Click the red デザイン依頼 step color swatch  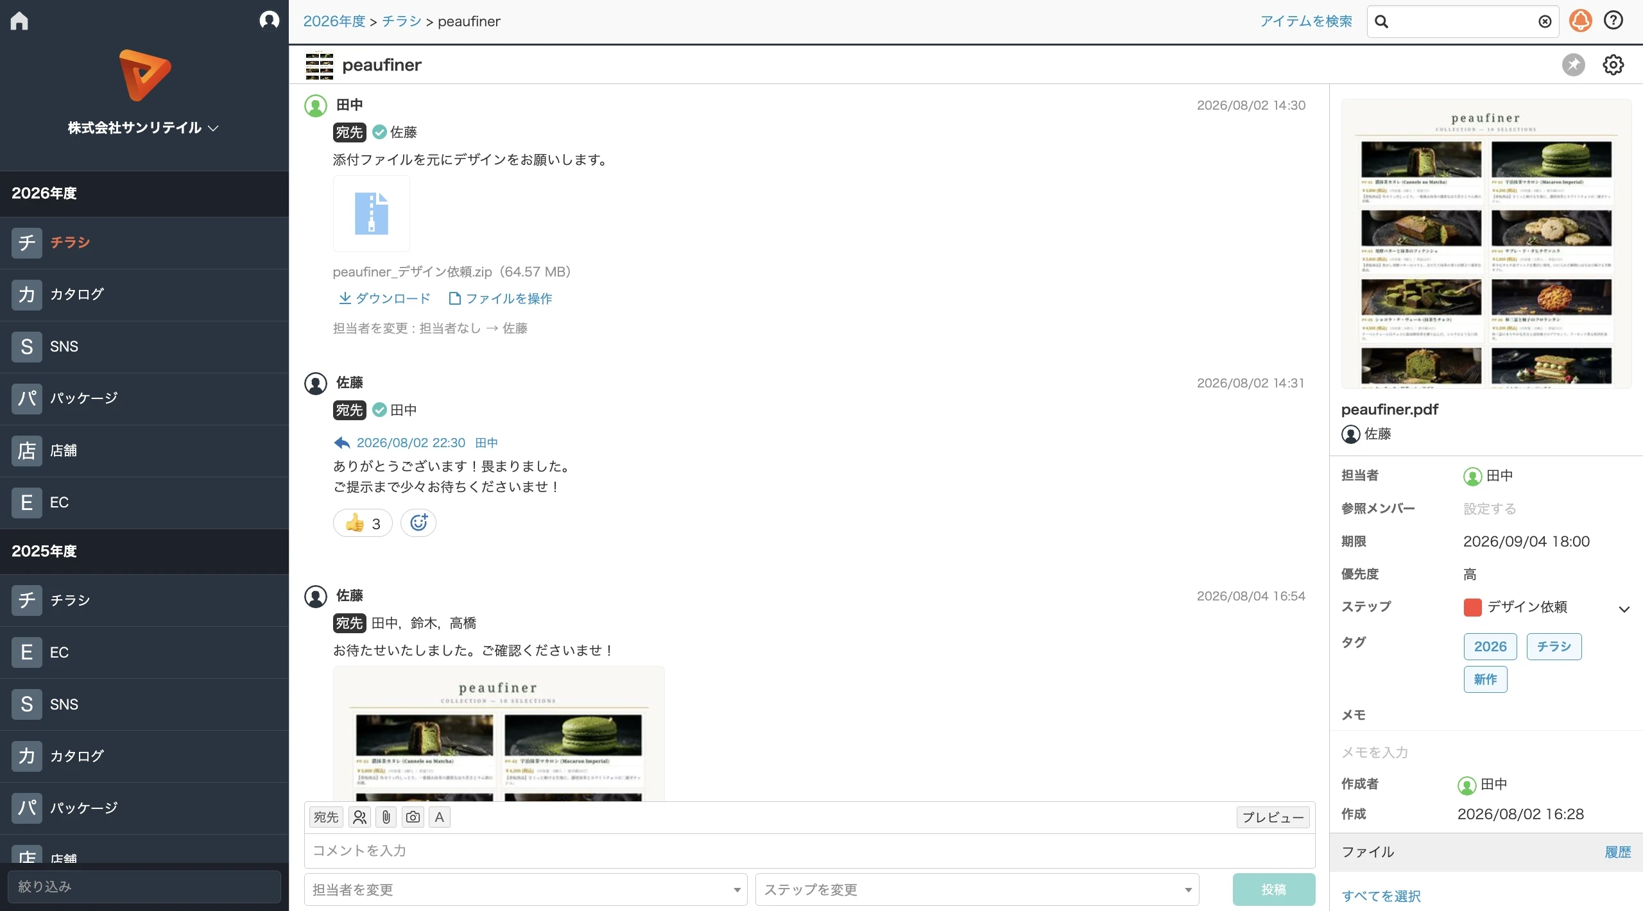coord(1472,608)
